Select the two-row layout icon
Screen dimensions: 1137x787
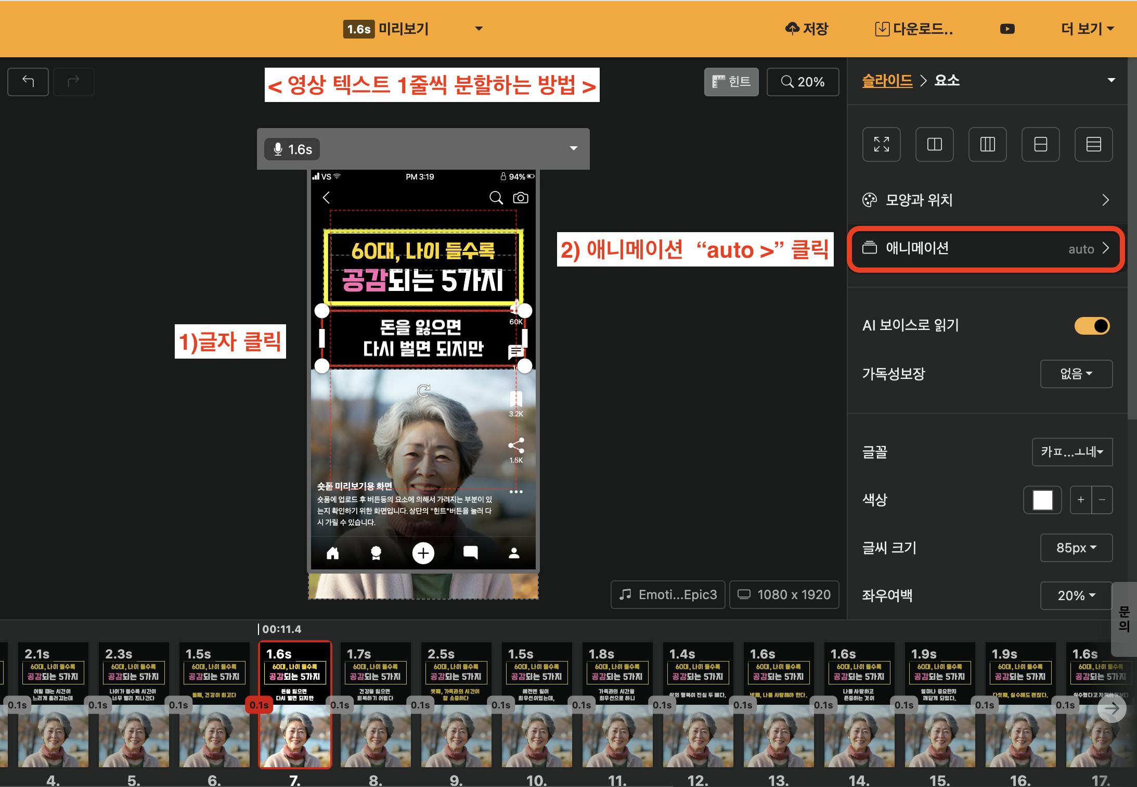pyautogui.click(x=1040, y=144)
